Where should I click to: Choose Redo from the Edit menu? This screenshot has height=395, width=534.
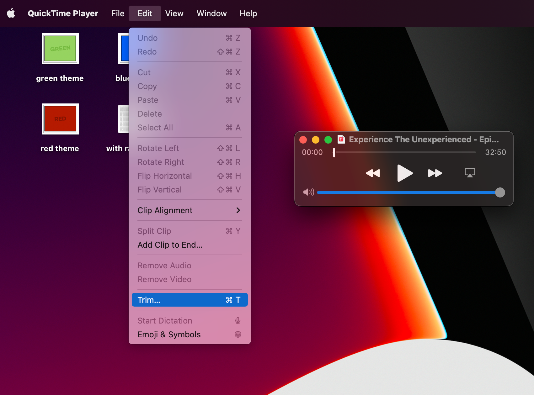click(x=190, y=52)
